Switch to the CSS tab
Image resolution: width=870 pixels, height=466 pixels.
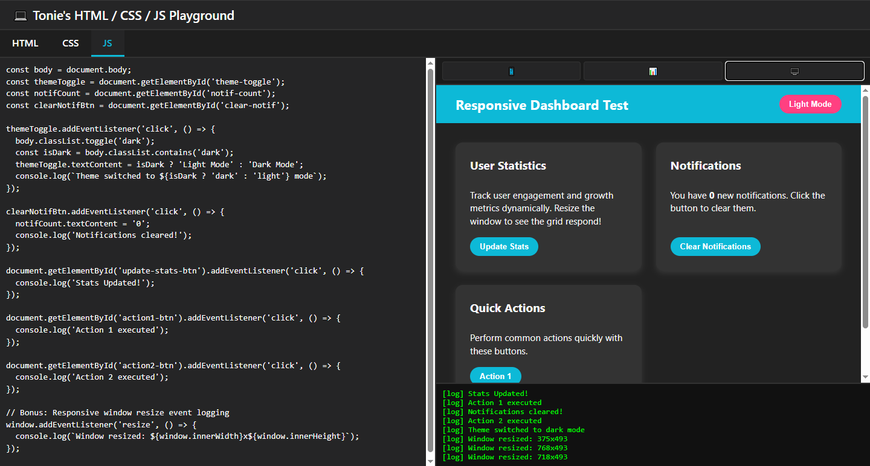point(71,43)
